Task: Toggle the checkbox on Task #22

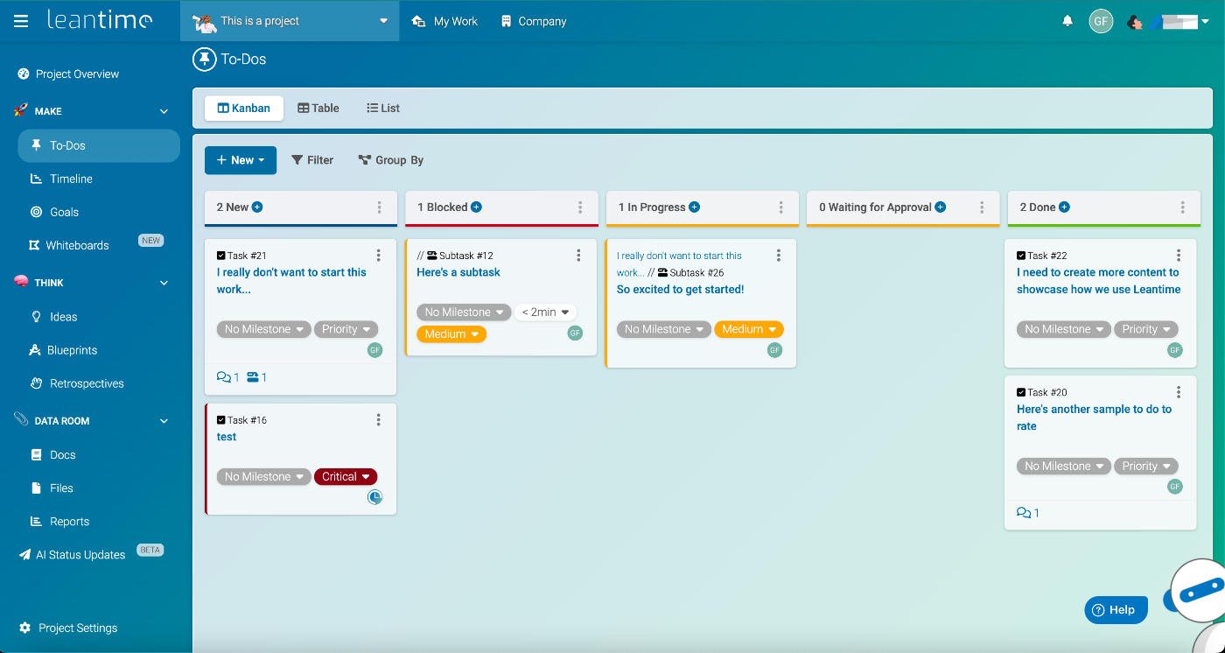Action: (x=1021, y=255)
